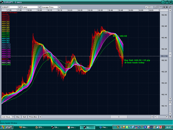The height and width of the screenshot is (130, 173).
Task: Select the WMA (90) legend entry
Action: click(x=6, y=40)
